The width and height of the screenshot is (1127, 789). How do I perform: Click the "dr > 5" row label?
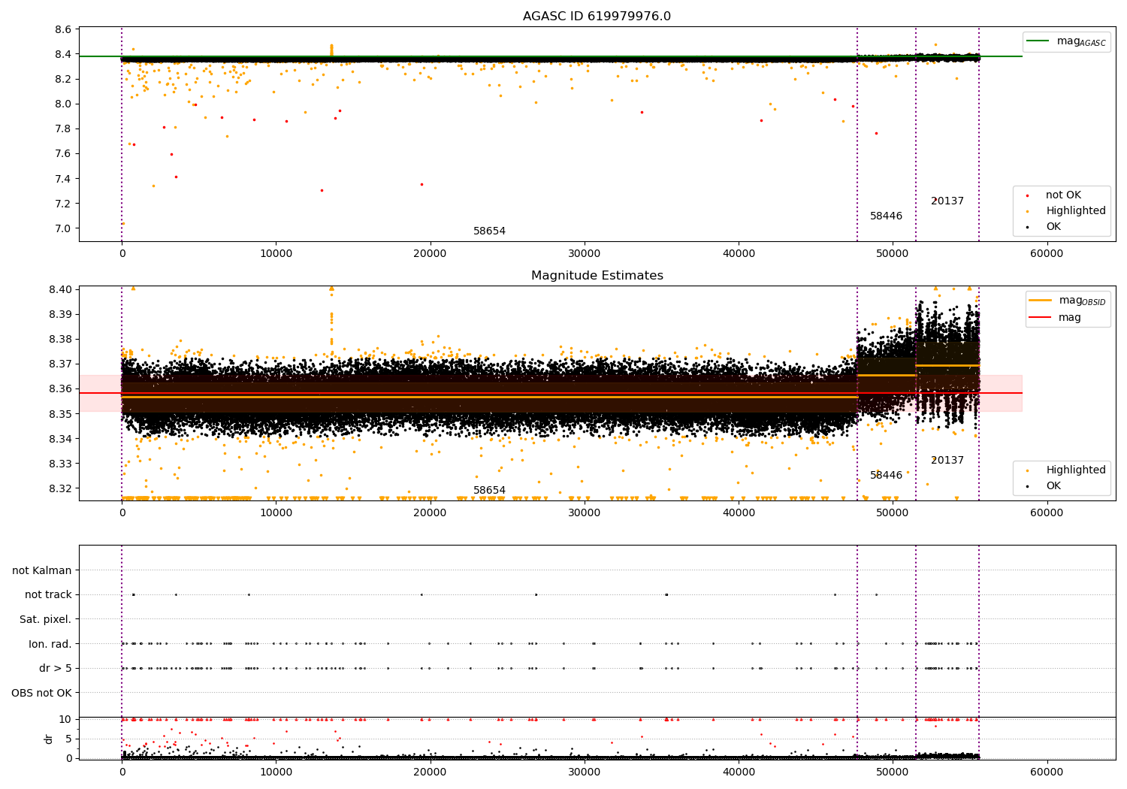pos(56,669)
